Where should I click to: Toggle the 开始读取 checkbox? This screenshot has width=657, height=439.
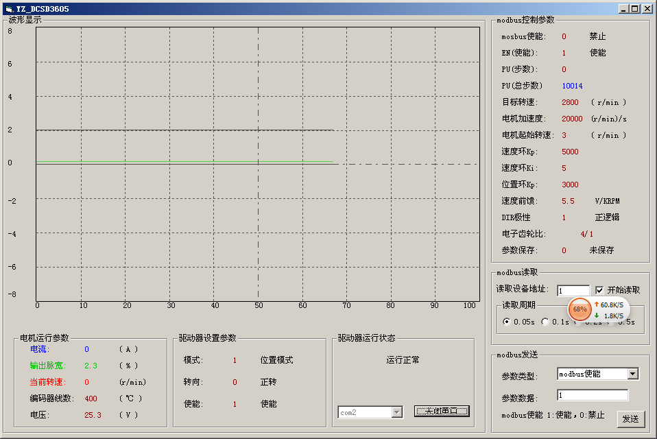click(600, 290)
